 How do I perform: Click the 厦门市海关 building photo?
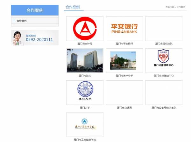point(85,61)
